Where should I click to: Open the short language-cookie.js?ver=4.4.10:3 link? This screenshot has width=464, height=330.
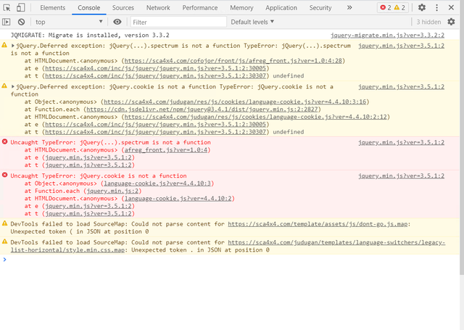(x=157, y=183)
